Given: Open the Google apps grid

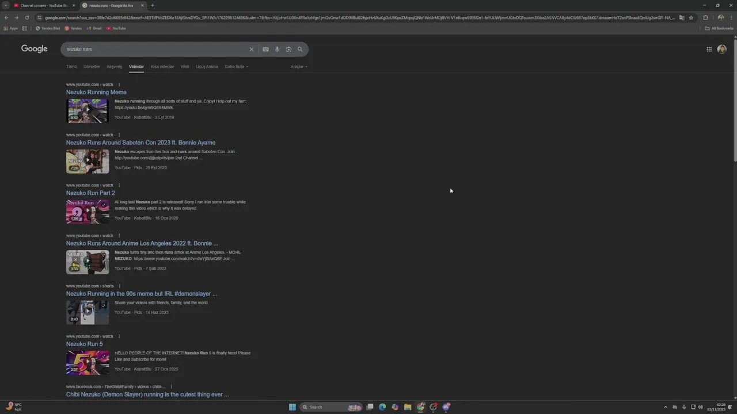Looking at the screenshot, I should [x=709, y=49].
